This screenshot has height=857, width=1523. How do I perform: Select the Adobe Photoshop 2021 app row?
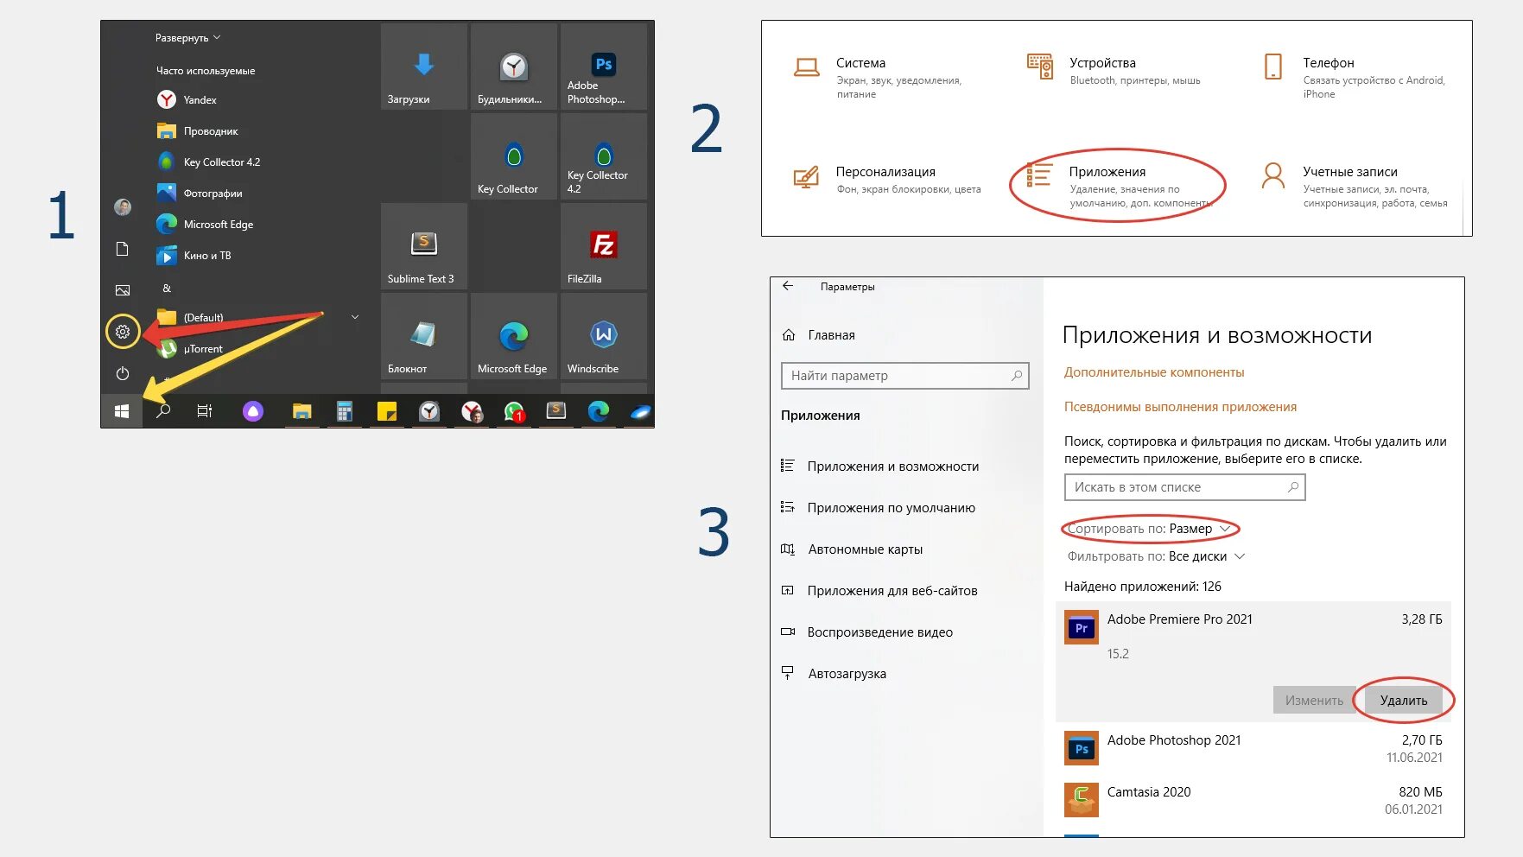point(1253,748)
